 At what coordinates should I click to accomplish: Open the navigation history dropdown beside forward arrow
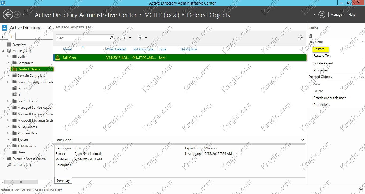[24, 14]
